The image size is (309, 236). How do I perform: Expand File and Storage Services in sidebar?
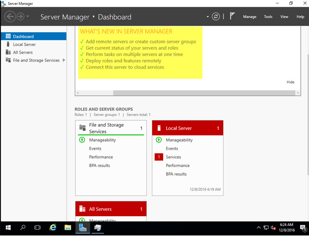coord(64,60)
